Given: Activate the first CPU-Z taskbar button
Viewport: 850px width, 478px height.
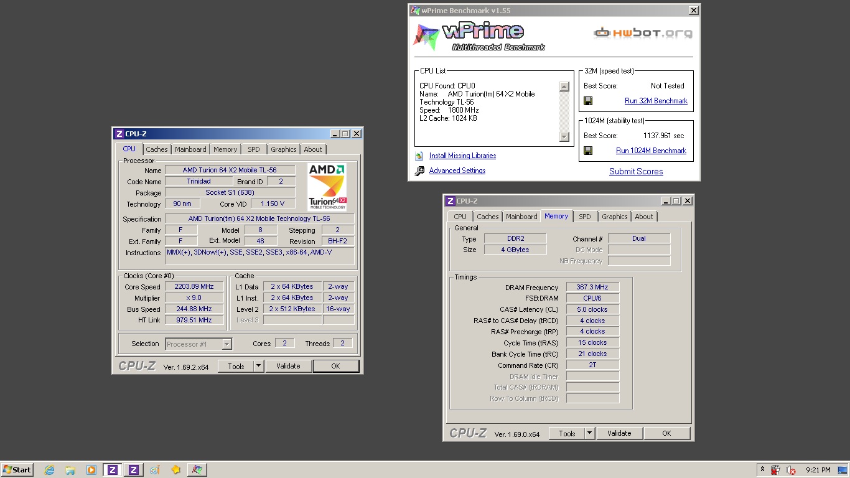Looking at the screenshot, I should tap(113, 470).
